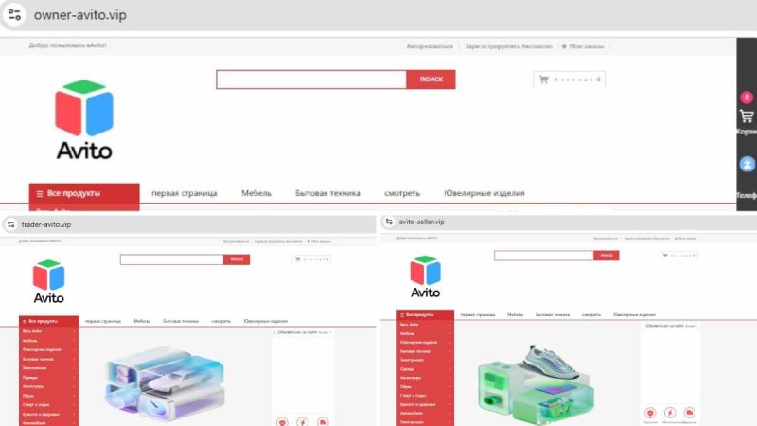The image size is (757, 426).
Task: Expand Бытовая техника in trader-avito.vip sidebar
Action: point(49,359)
